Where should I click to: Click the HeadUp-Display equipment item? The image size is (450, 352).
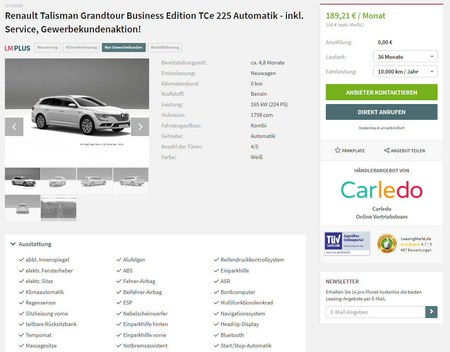[x=240, y=324]
